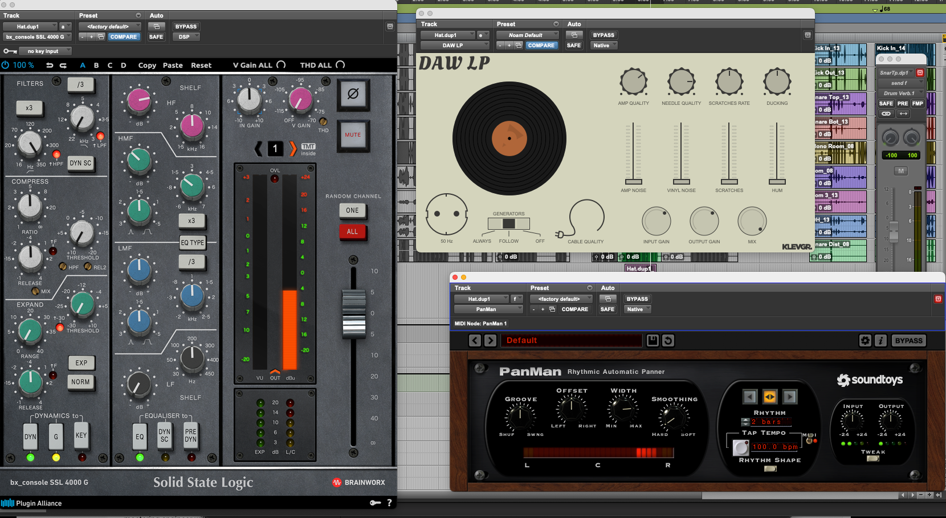946x518 pixels.
Task: Invert phase with the Ø button
Action: [x=353, y=96]
